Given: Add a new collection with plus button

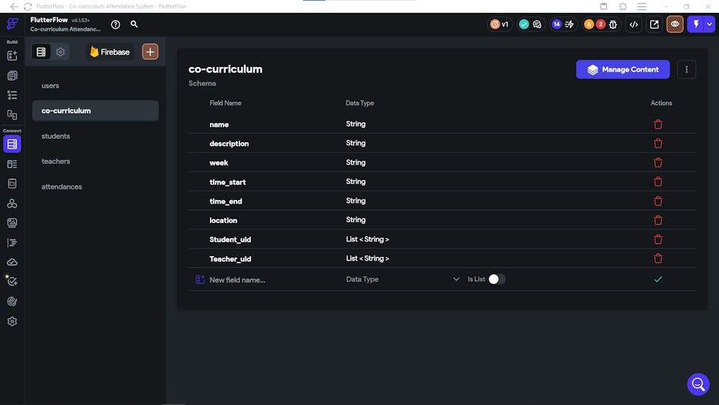Looking at the screenshot, I should pos(150,52).
